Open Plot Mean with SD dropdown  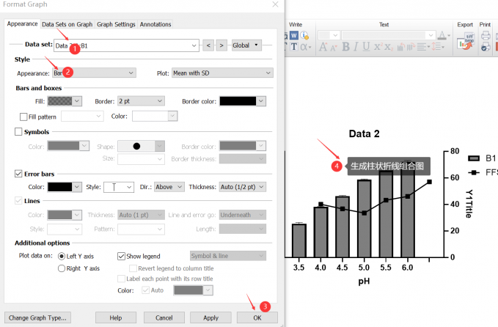pyautogui.click(x=222, y=73)
